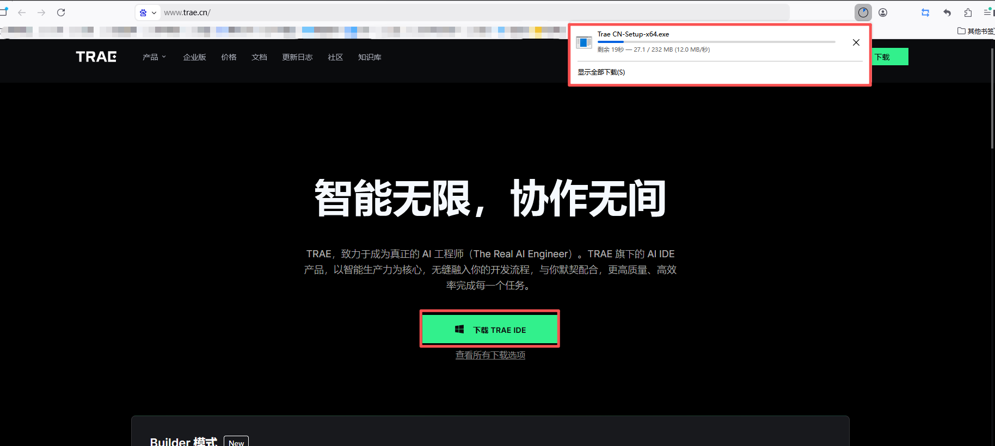Viewport: 995px width, 446px height.
Task: Expand the 产品 navigation dropdown
Action: pos(154,57)
